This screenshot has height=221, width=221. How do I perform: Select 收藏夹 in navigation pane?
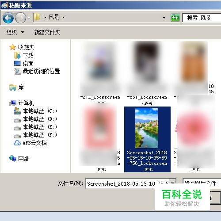(x=26, y=47)
